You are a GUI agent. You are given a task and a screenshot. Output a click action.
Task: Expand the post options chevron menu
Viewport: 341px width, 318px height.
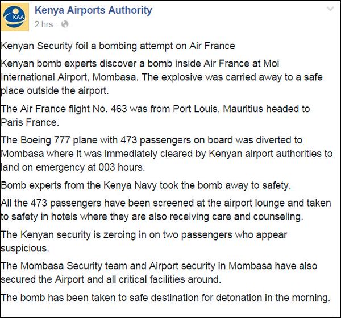[330, 10]
